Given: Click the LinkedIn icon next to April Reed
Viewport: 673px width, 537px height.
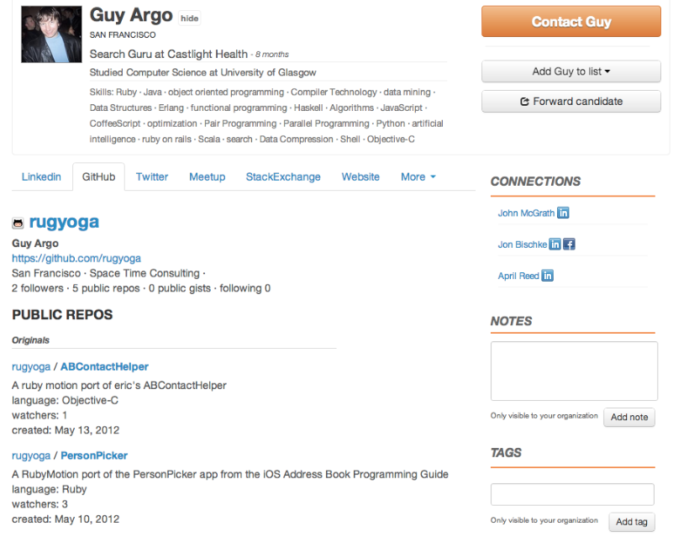Looking at the screenshot, I should pyautogui.click(x=547, y=276).
